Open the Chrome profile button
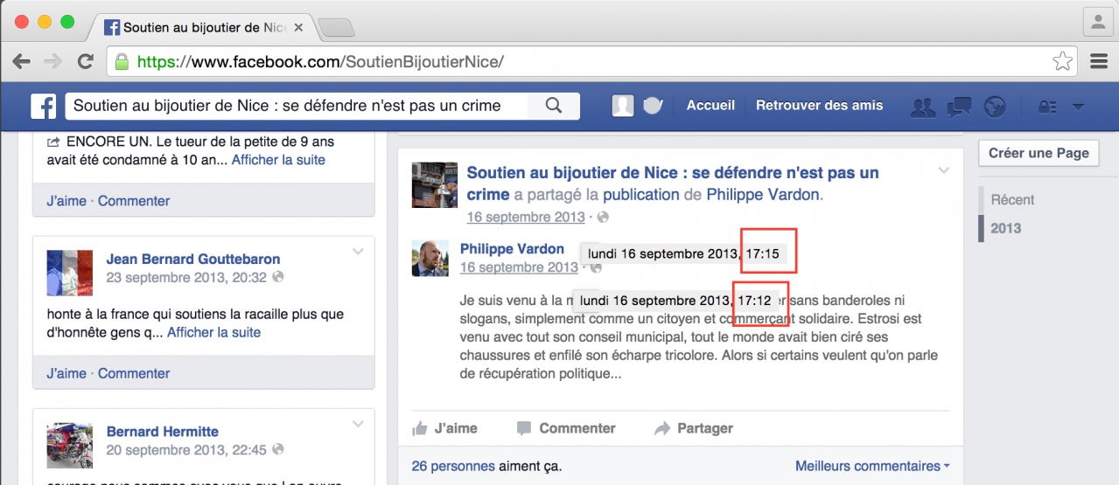Viewport: 1119px width, 485px height. point(1097,21)
